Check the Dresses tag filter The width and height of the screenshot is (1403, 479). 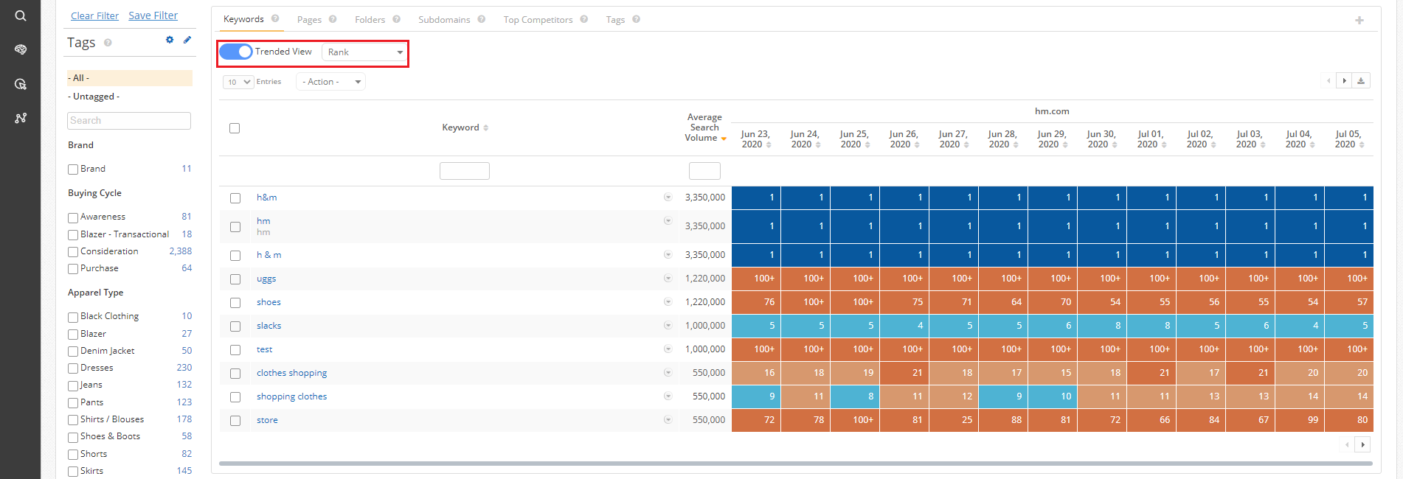pos(73,368)
